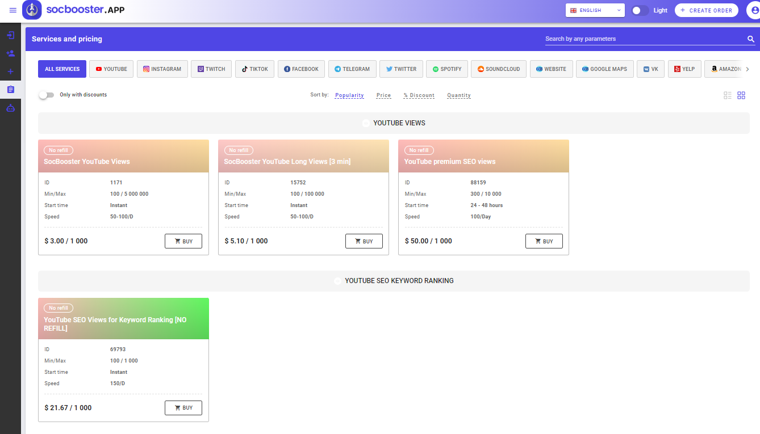Viewport: 760px width, 434px height.
Task: Sort services by Price
Action: click(383, 95)
